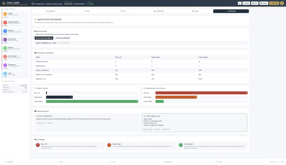Image resolution: width=286 pixels, height=165 pixels.
Task: Open the JP user avatar menu
Action: 282,3
